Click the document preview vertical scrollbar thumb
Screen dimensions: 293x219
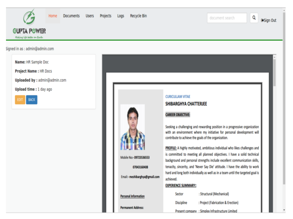275,72
